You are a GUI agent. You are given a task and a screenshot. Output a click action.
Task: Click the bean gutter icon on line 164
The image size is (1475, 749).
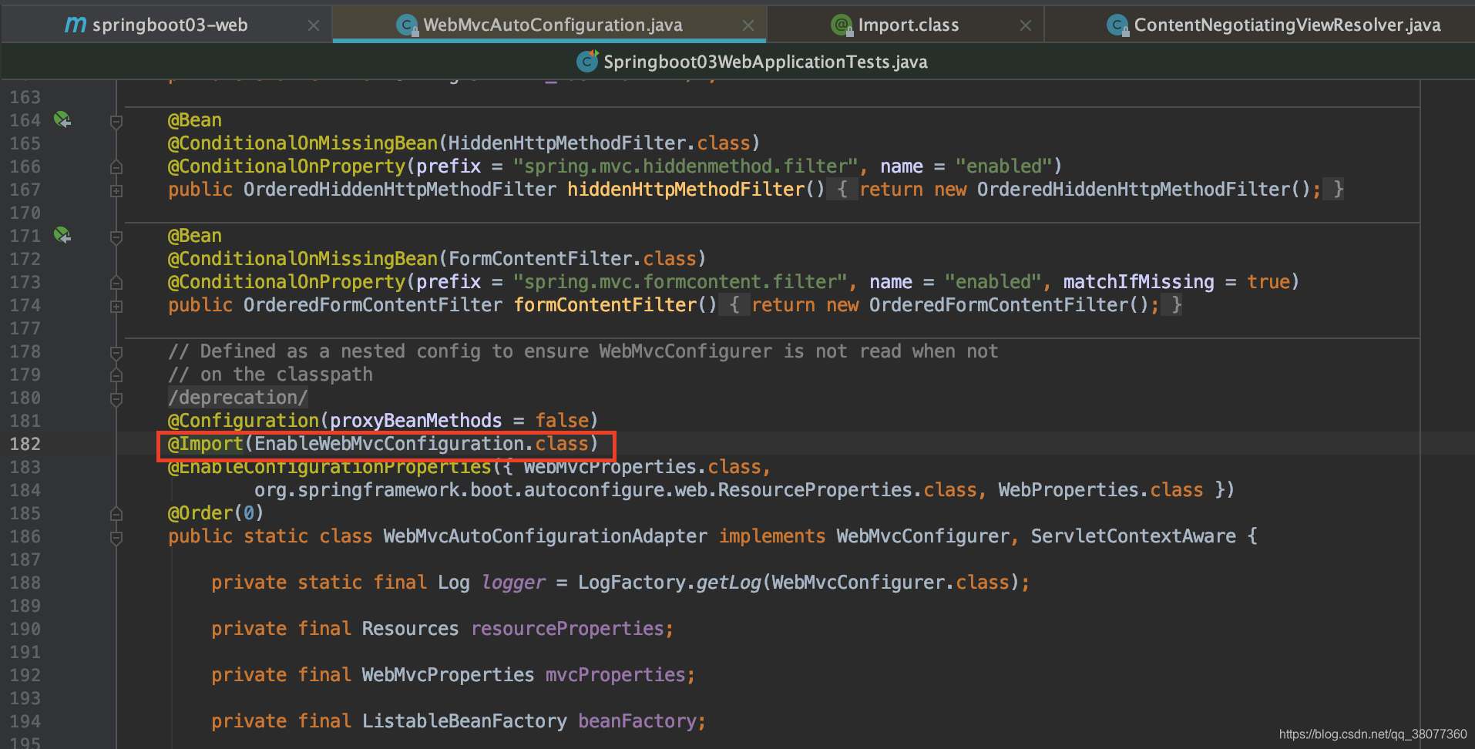click(x=62, y=119)
